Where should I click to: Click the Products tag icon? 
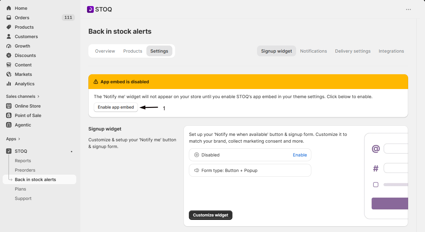[9, 27]
